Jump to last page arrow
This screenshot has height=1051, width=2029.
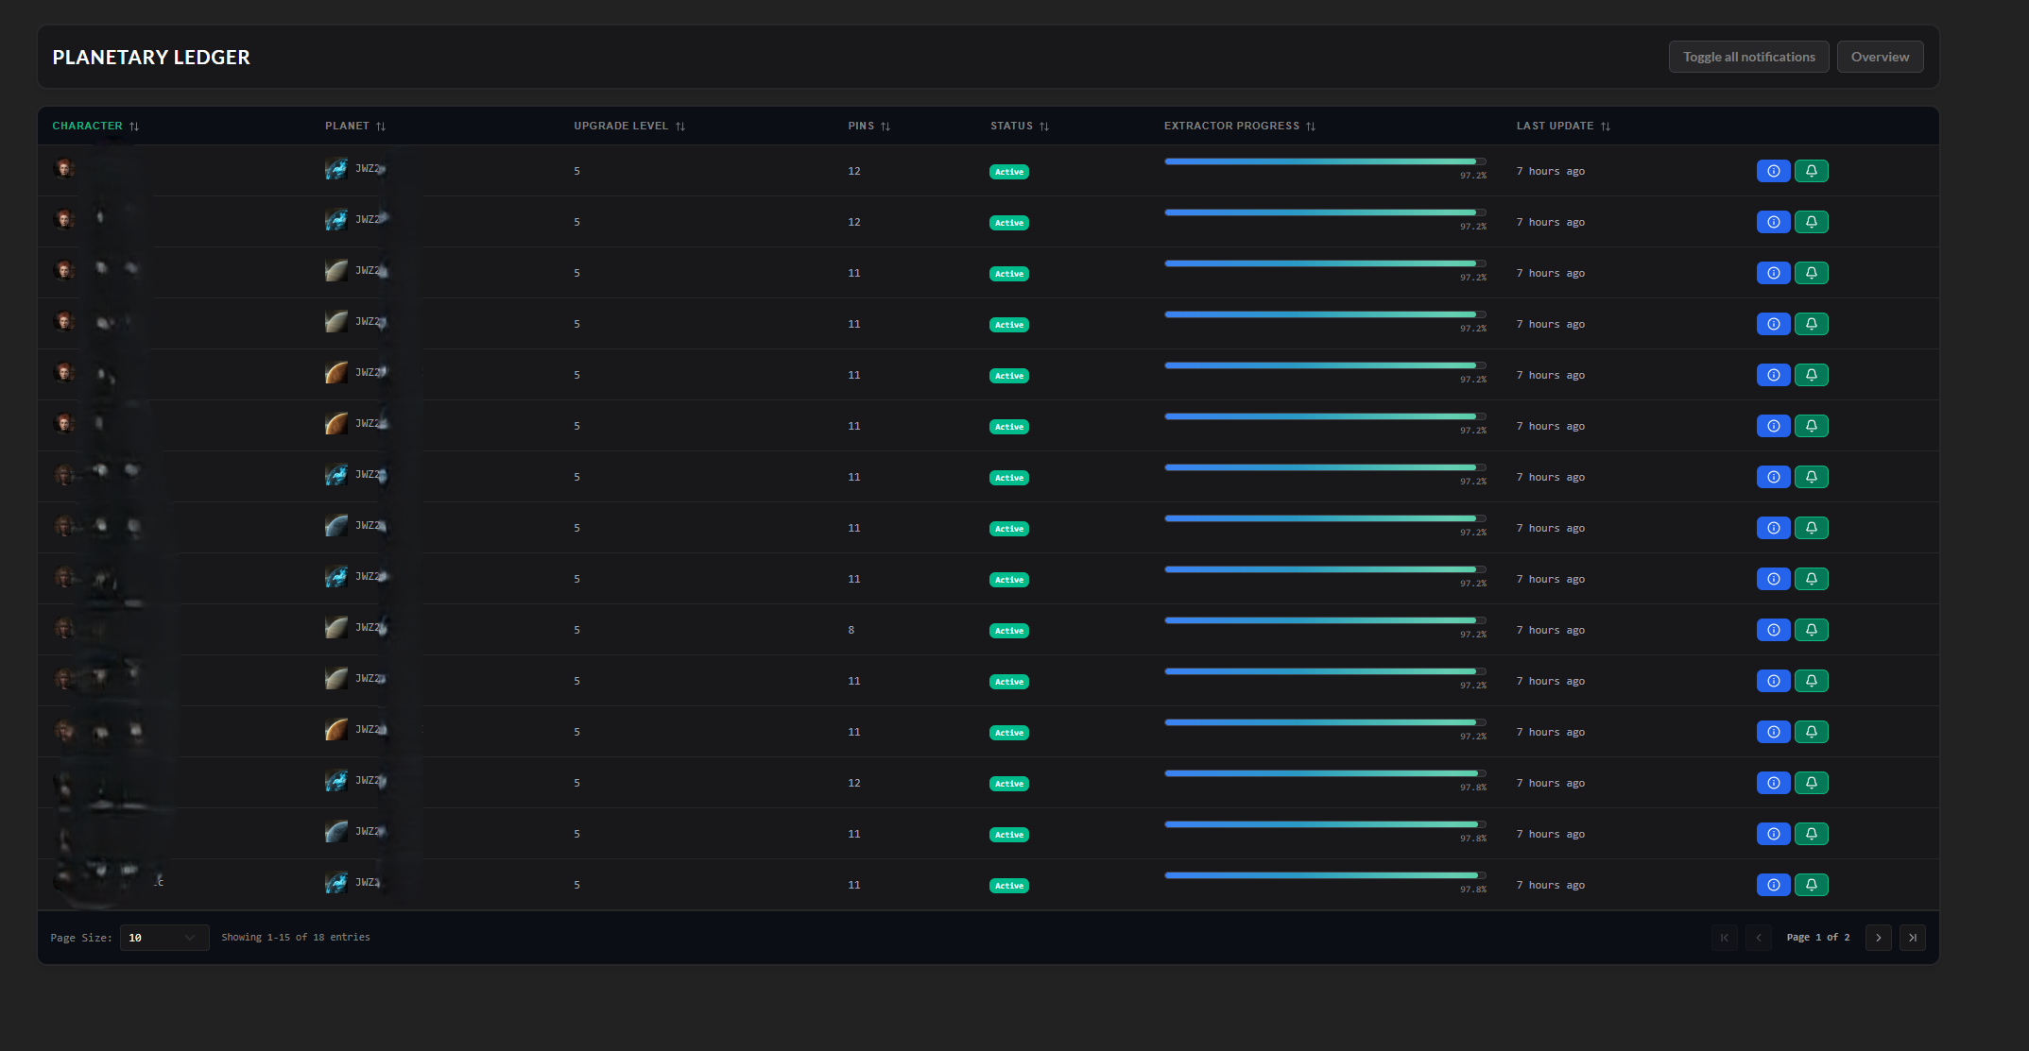pyautogui.click(x=1913, y=938)
